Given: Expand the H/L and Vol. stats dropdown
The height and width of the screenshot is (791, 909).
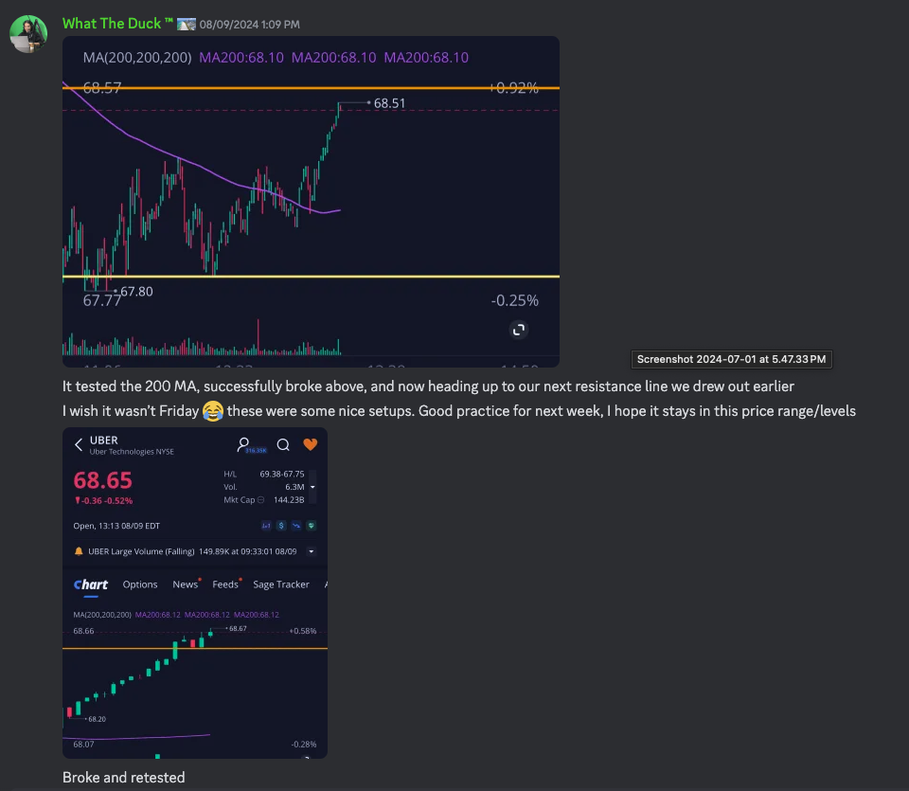Looking at the screenshot, I should pyautogui.click(x=312, y=486).
